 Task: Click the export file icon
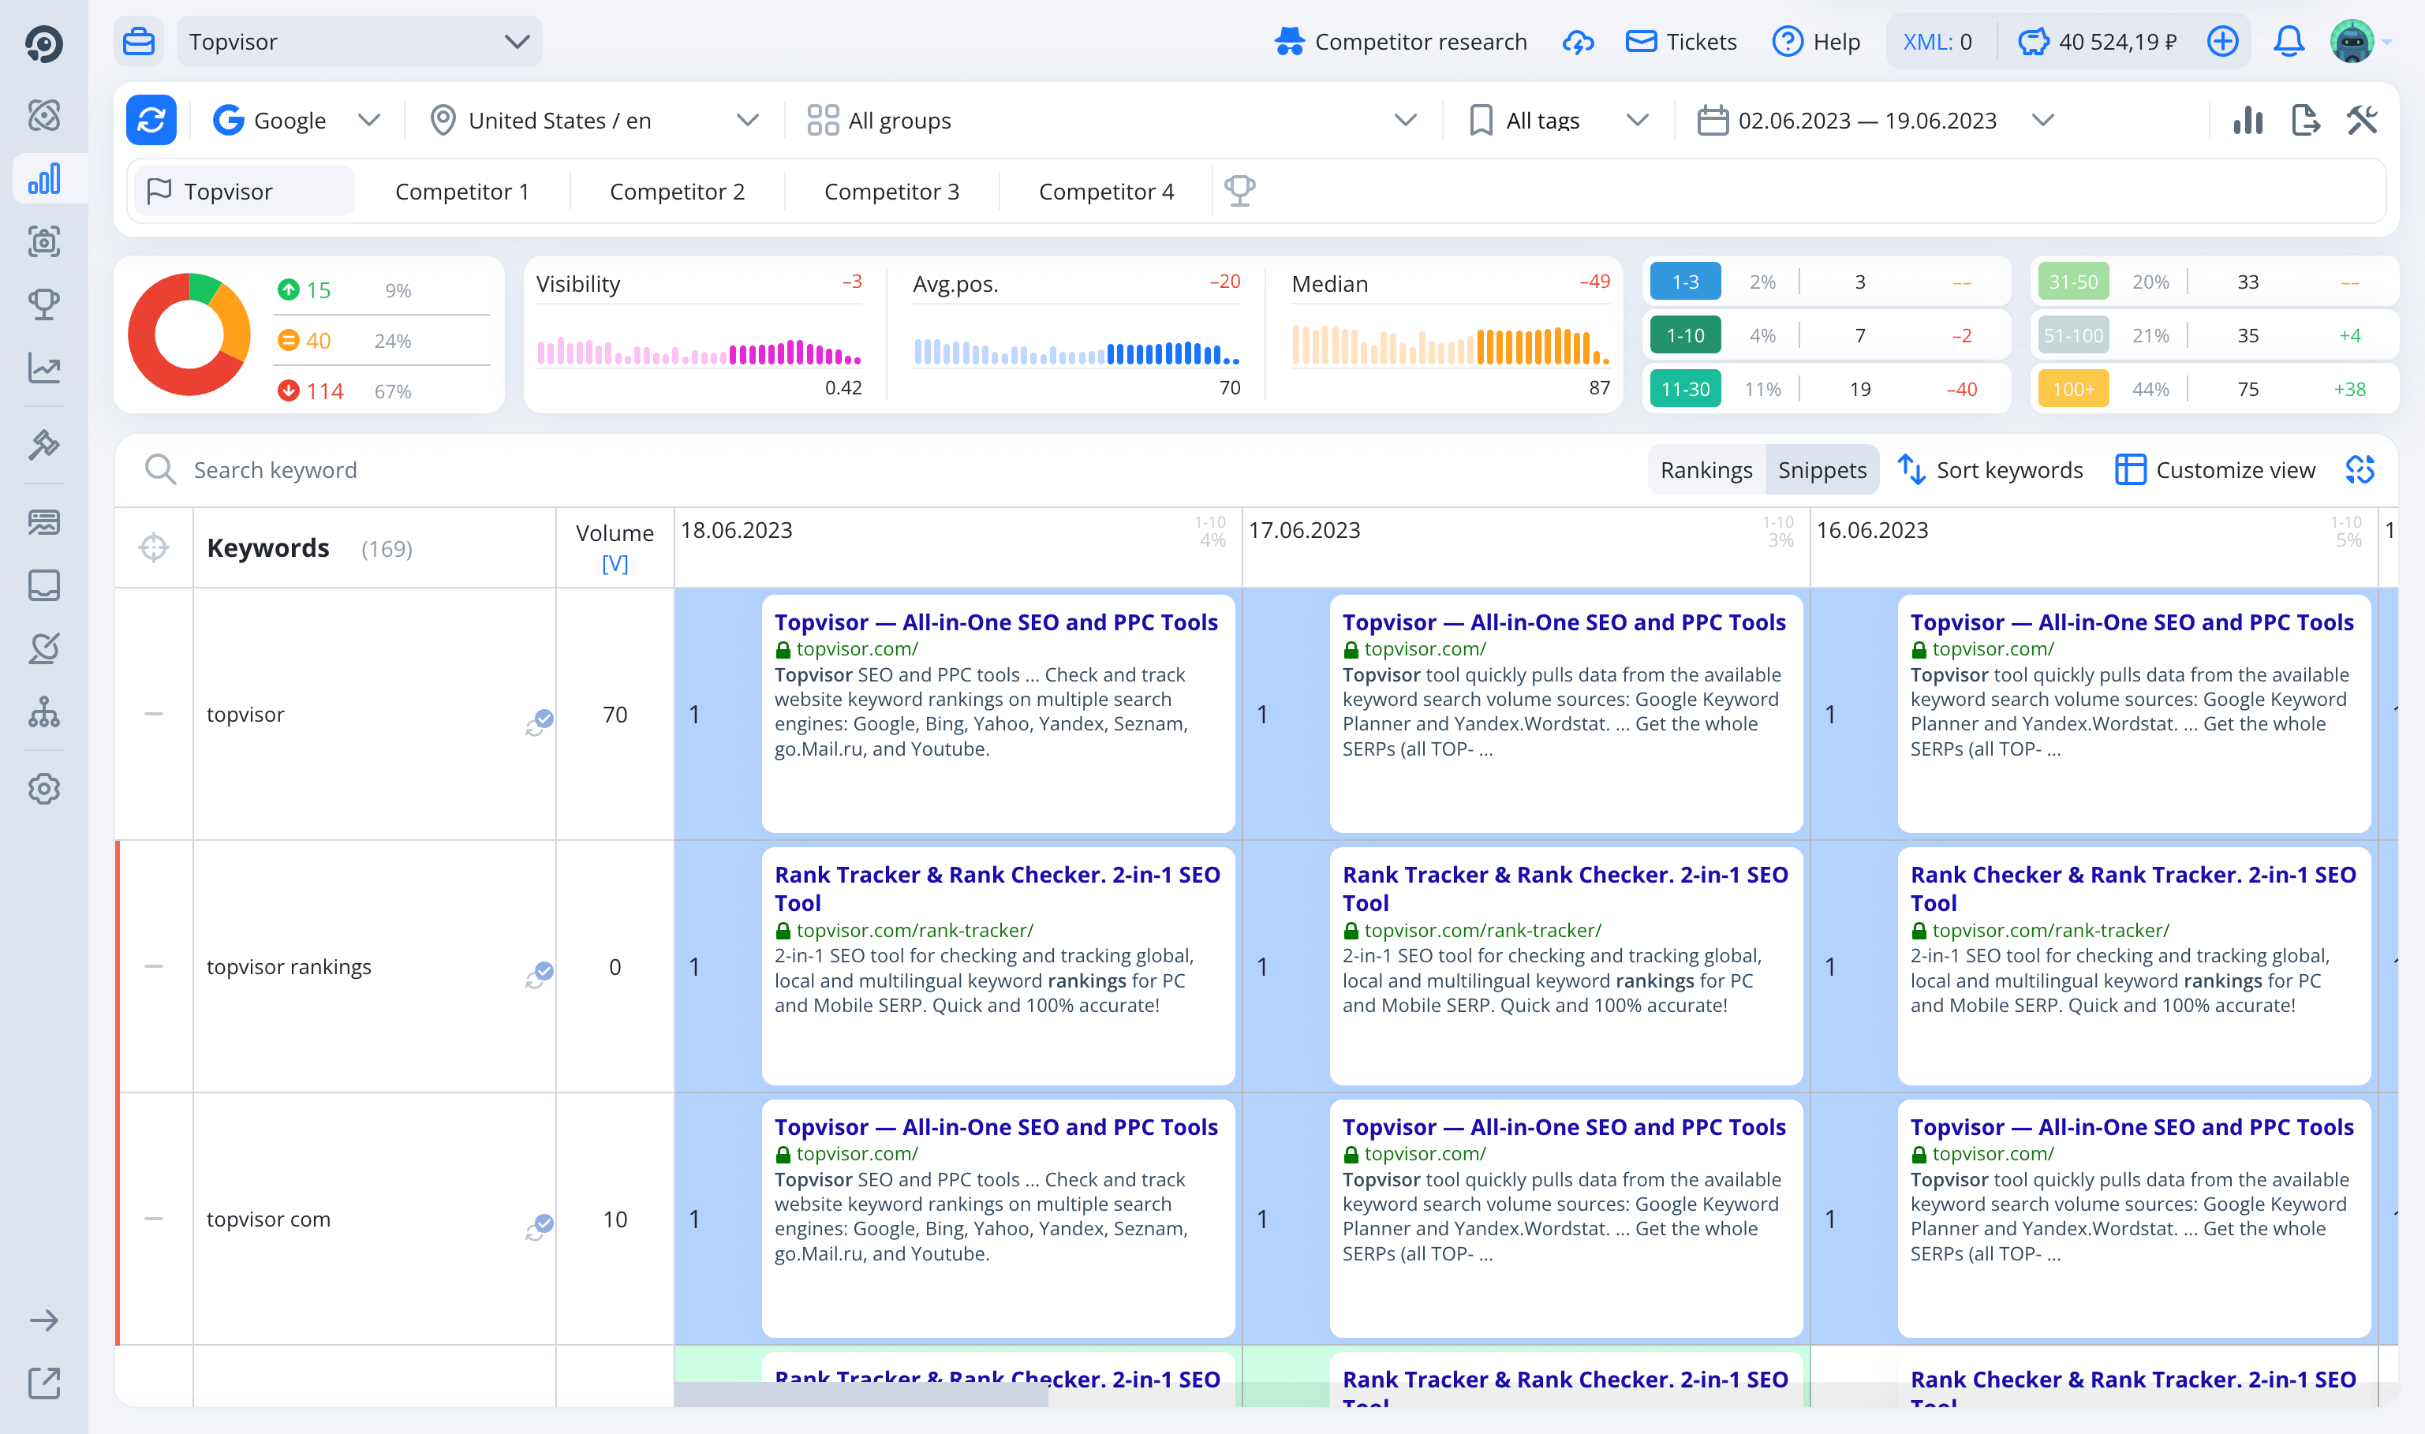click(2305, 120)
